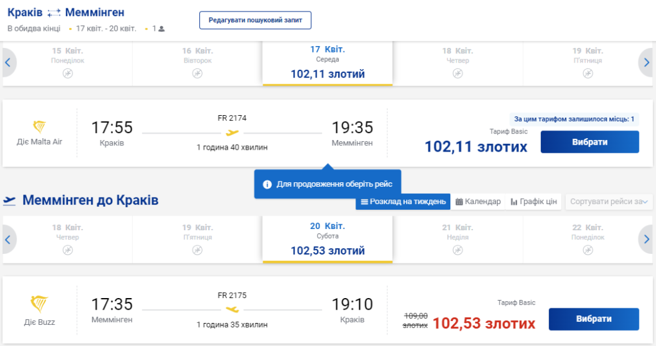The width and height of the screenshot is (656, 346).
Task: Show next outbound dates with right arrow
Action: [646, 63]
